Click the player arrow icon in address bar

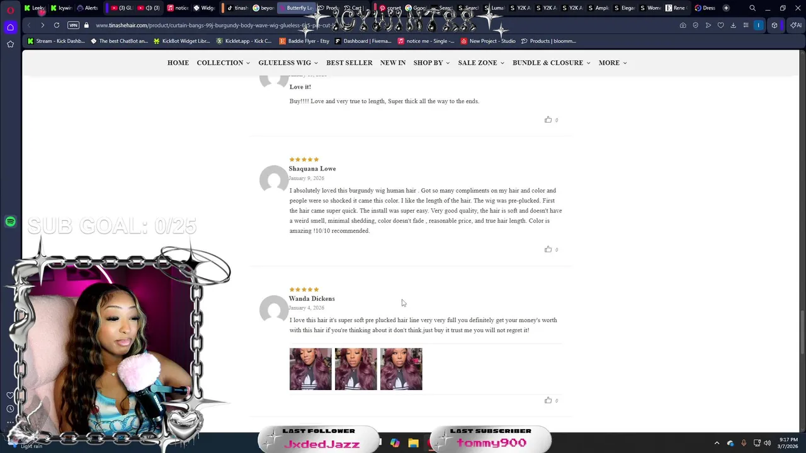tap(708, 25)
